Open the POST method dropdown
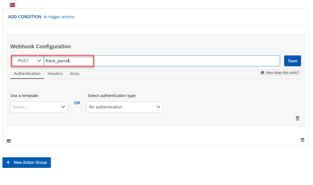This screenshot has width=313, height=185. pos(28,61)
